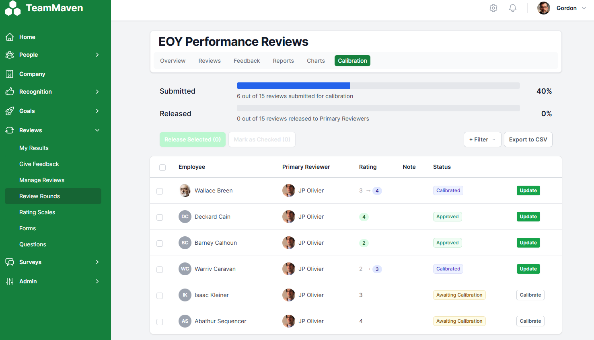Click the TeamMaven hexagon logo
This screenshot has height=340, width=594.
point(13,8)
